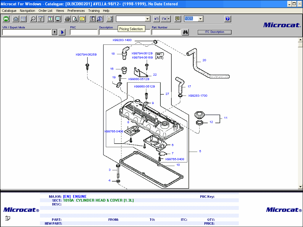Click the Help question mark icon
303x227 pixels.
227,19
